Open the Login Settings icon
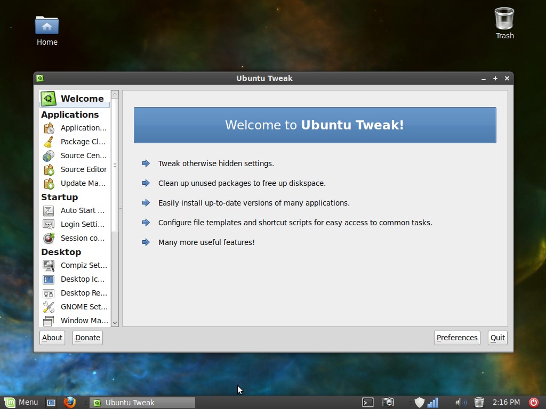Image resolution: width=546 pixels, height=409 pixels. tap(49, 224)
